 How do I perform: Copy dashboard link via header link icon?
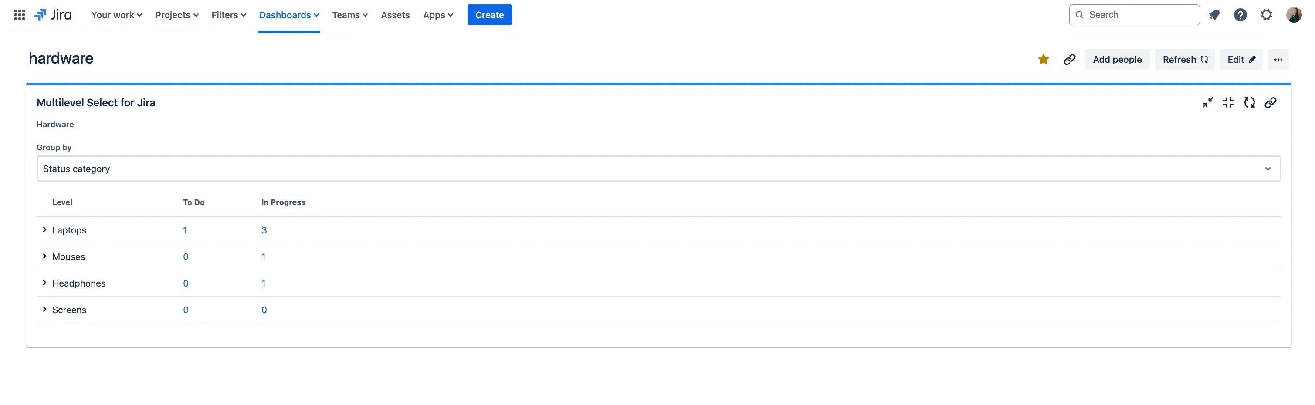[1069, 60]
